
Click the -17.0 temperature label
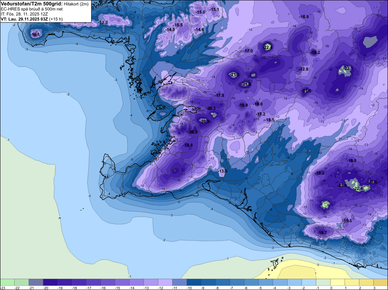[x=248, y=51]
